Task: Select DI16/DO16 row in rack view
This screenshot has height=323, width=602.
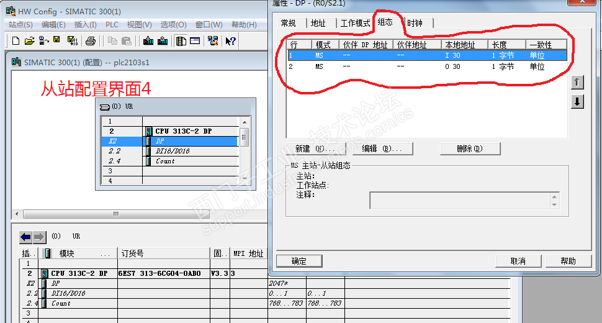Action: pyautogui.click(x=170, y=151)
